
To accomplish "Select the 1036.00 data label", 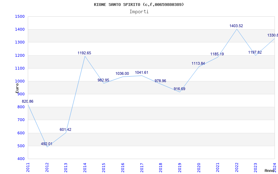I will [x=122, y=73].
